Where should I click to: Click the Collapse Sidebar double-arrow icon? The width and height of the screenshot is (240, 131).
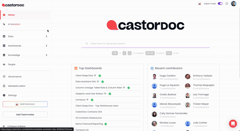4,126
